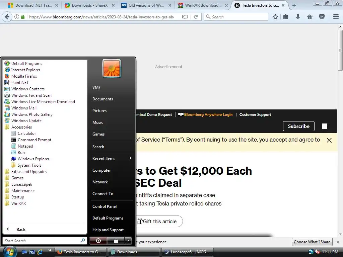Open Help and Support
The width and height of the screenshot is (343, 257).
[x=108, y=230]
